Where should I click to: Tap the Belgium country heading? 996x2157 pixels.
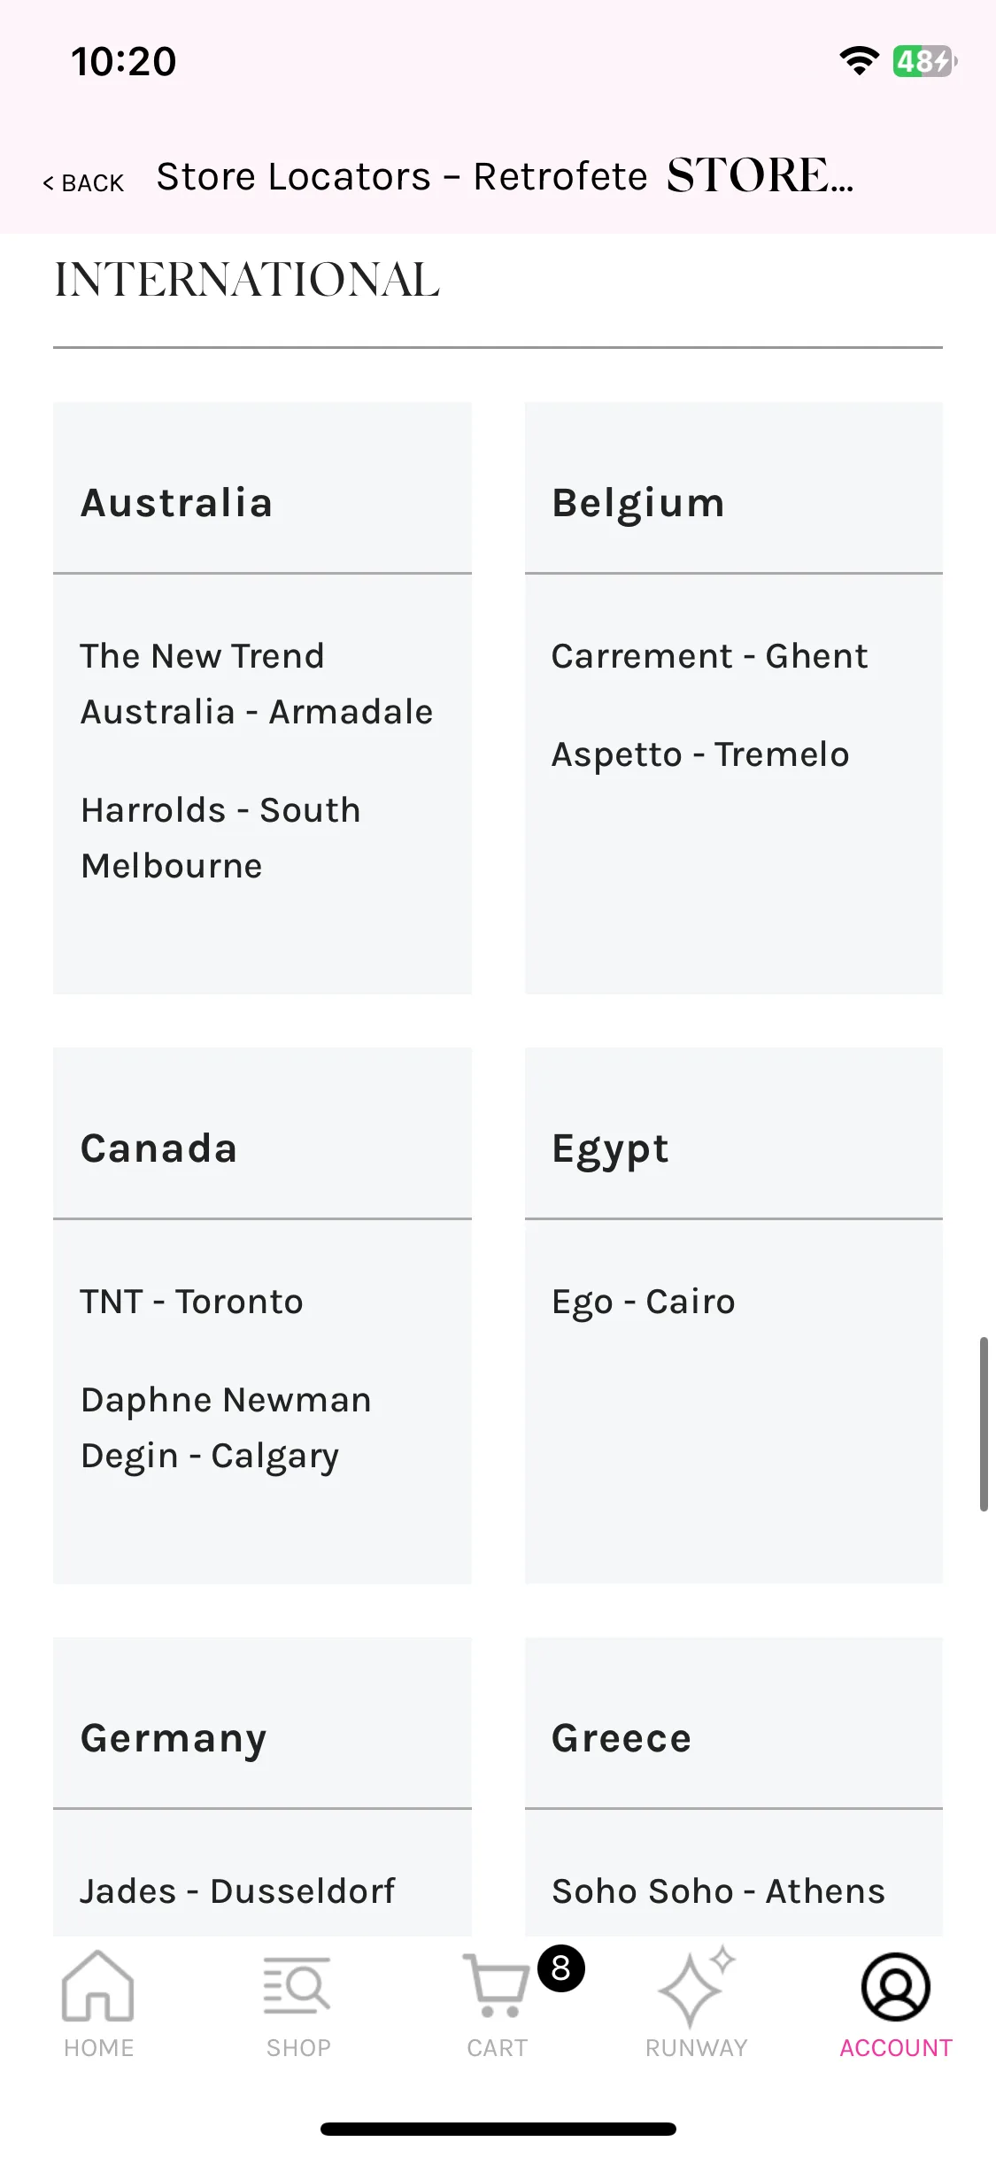tap(638, 503)
